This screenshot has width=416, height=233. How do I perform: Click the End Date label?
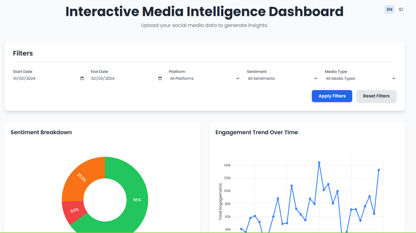click(99, 72)
